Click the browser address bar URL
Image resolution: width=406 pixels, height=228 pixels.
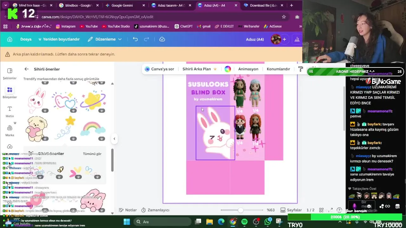point(97,17)
